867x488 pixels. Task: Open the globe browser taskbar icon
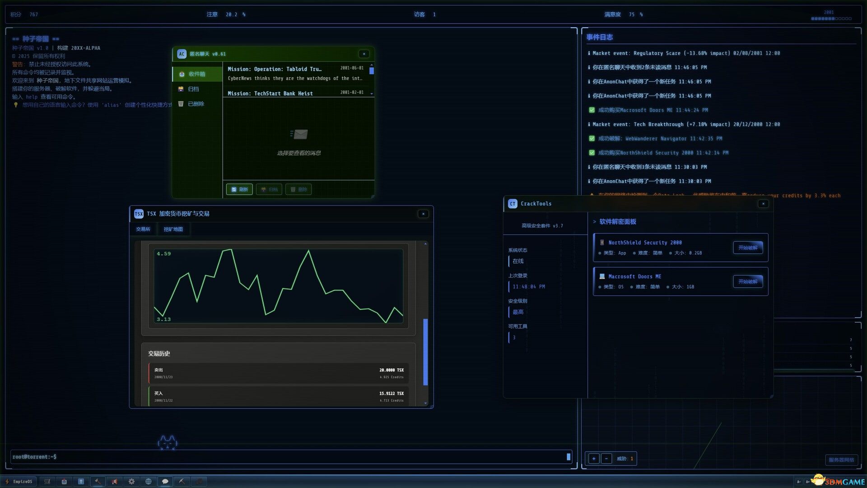pyautogui.click(x=148, y=482)
